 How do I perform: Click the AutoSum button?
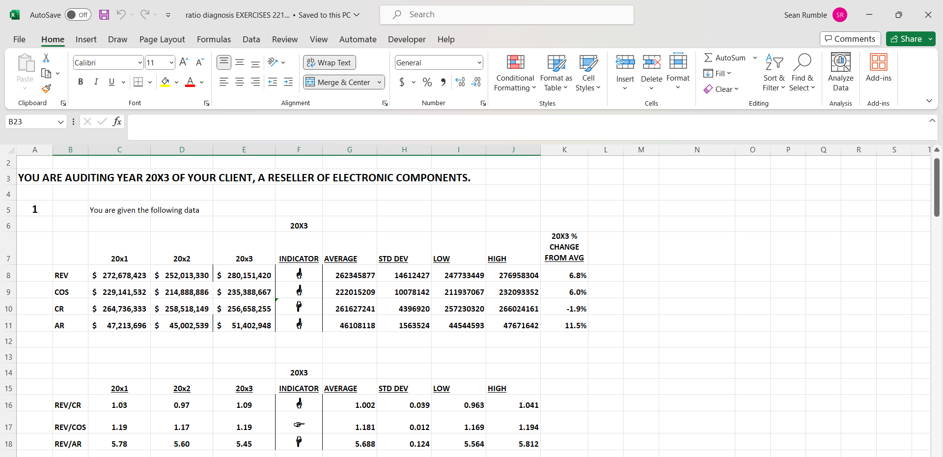(725, 58)
